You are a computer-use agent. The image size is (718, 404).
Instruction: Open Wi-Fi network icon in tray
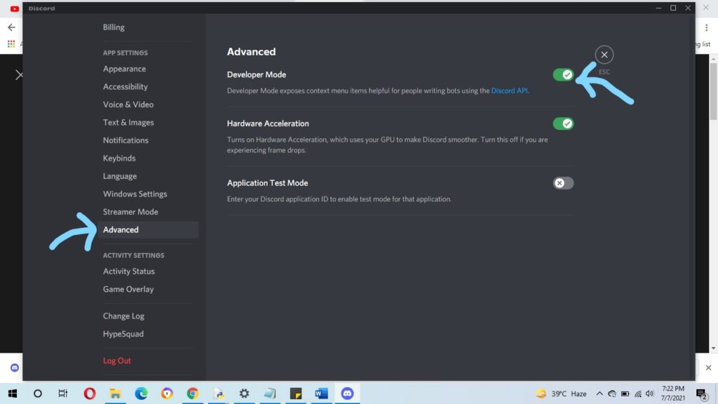(638, 393)
